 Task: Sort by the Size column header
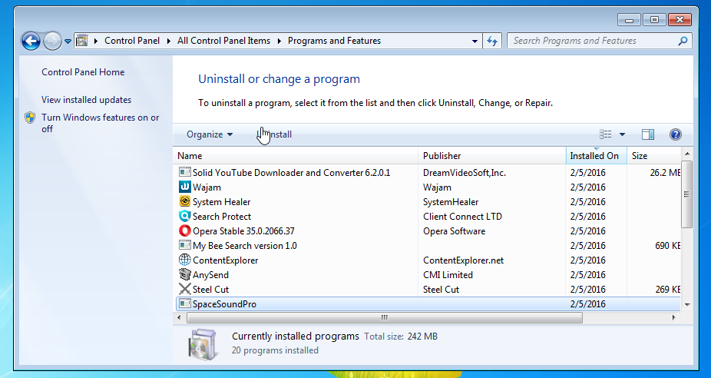pos(654,156)
